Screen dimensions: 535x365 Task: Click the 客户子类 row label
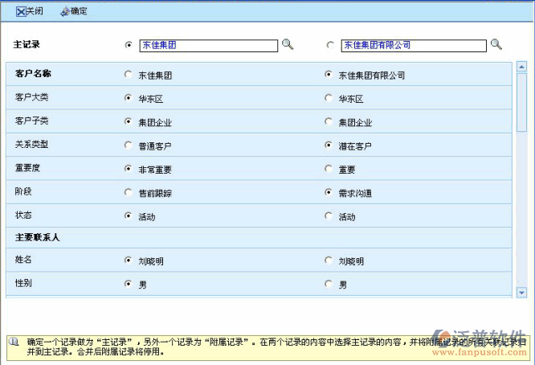coord(32,121)
